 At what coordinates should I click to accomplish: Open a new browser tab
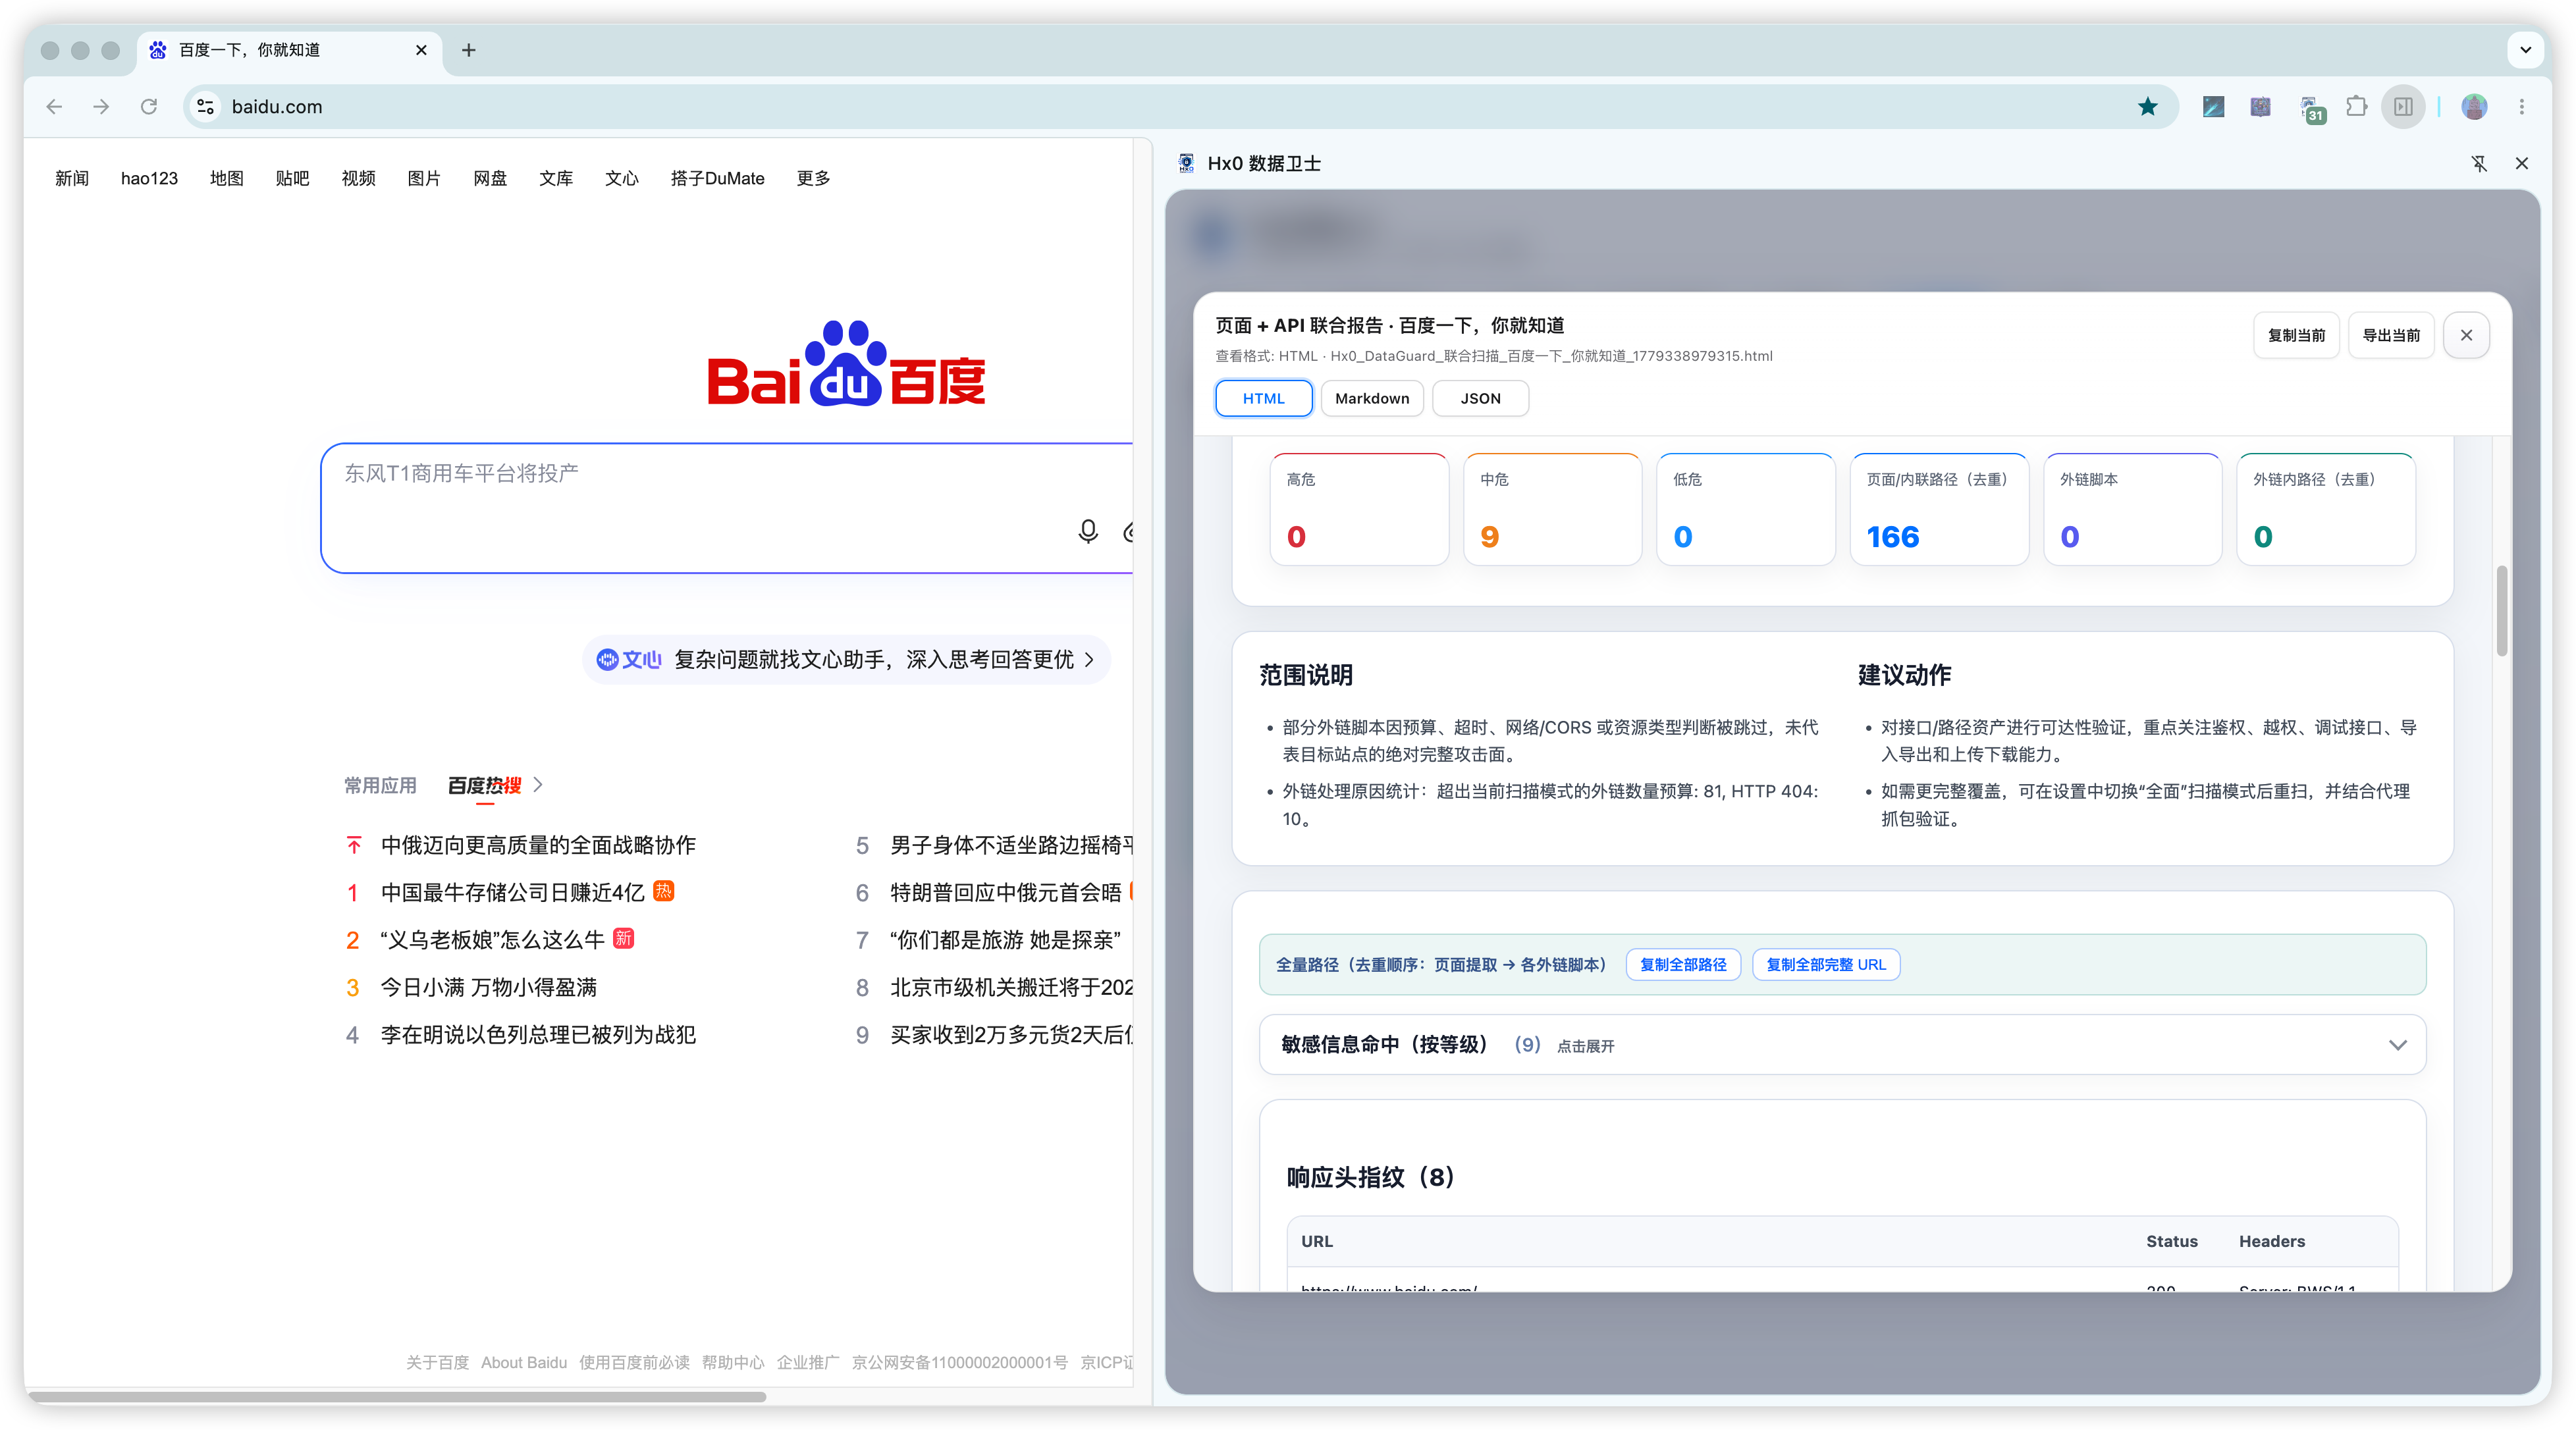point(468,50)
